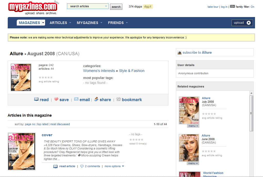Expand the MAGAZINES menu arrow
The width and height of the screenshot is (263, 177).
(x=43, y=23)
